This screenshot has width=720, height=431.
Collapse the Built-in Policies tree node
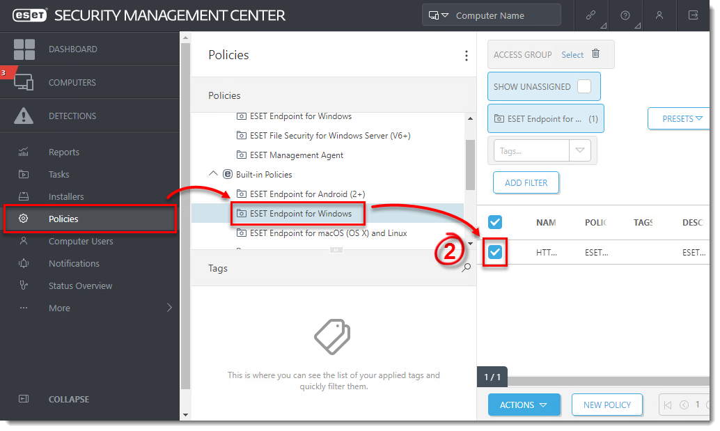pos(213,174)
